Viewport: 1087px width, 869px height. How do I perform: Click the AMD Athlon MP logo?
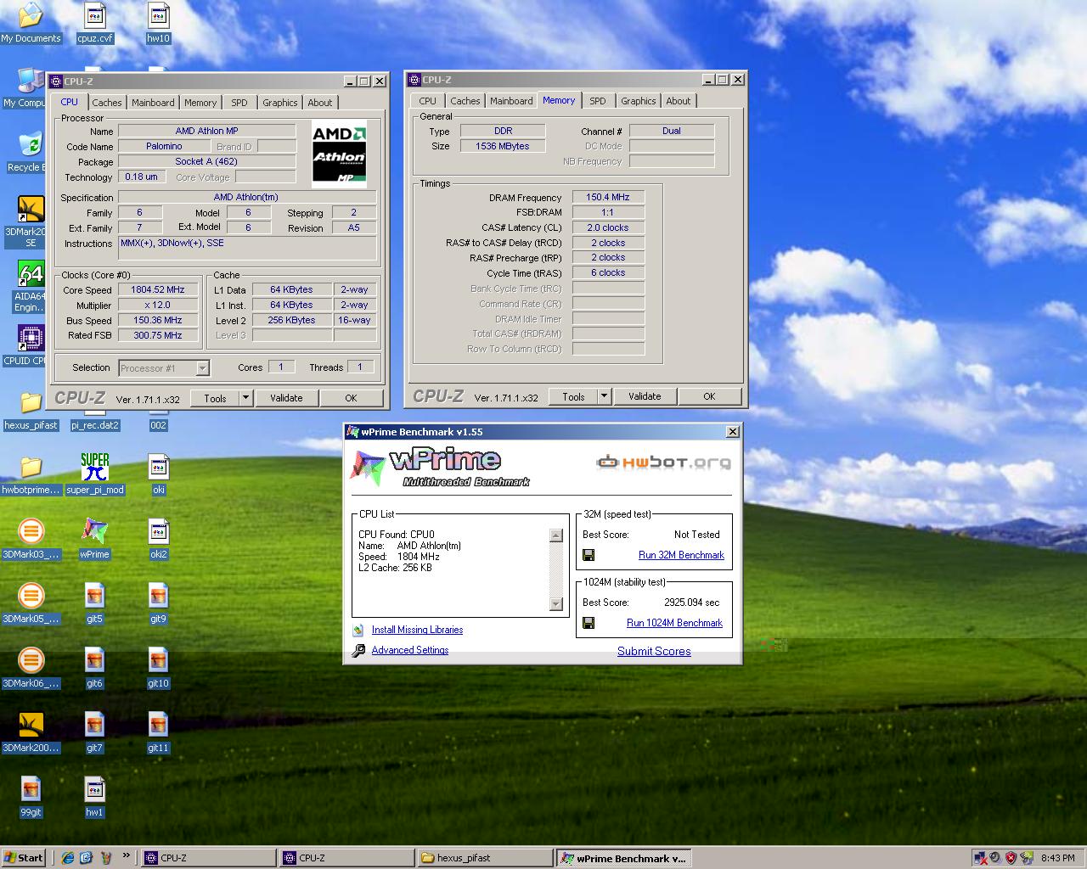click(339, 153)
